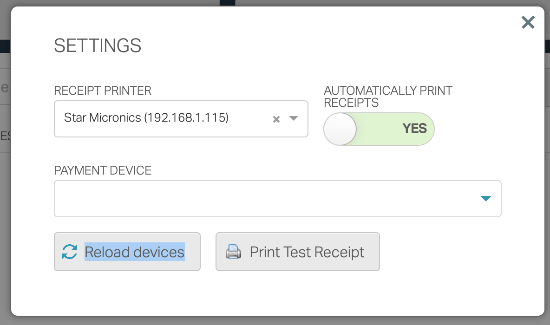Click the PAYMENT DEVICE label

pyautogui.click(x=103, y=170)
